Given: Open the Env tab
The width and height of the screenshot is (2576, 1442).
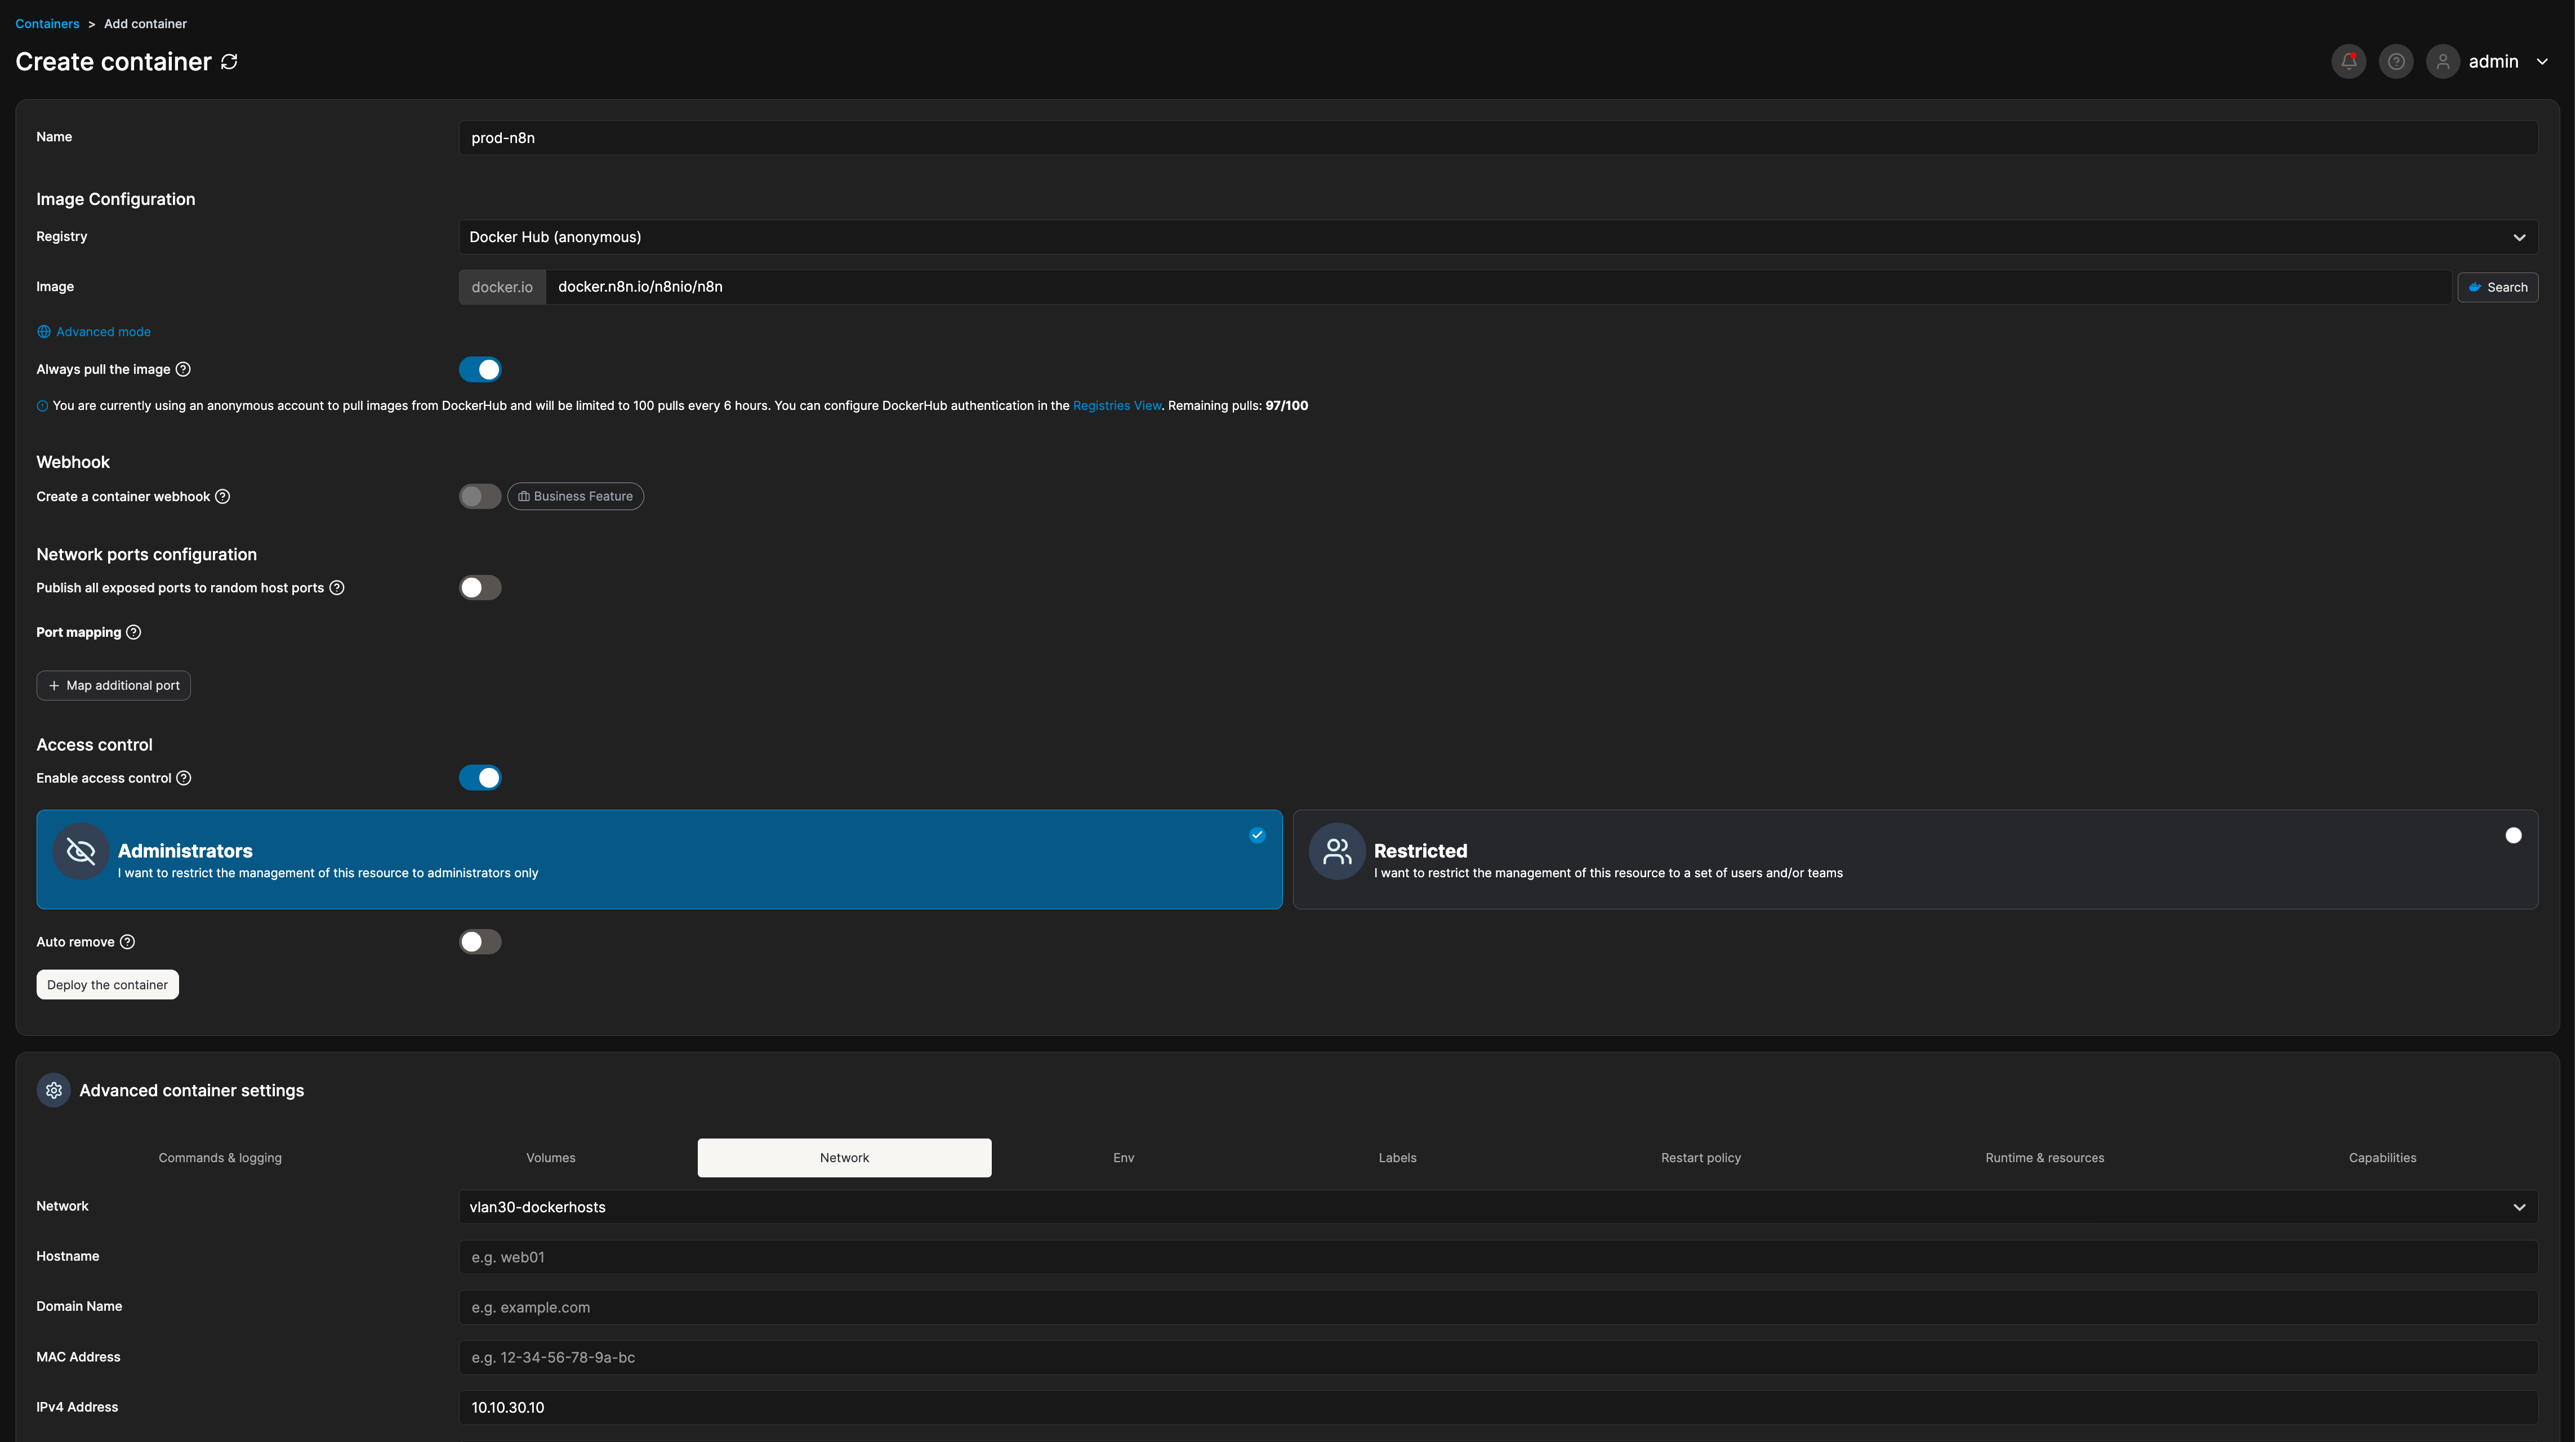Looking at the screenshot, I should pos(1123,1158).
